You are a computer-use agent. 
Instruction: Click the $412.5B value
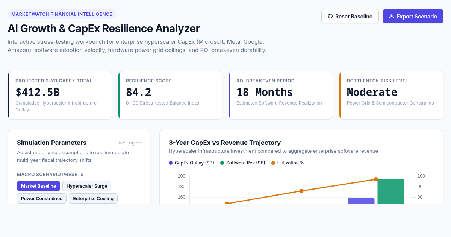click(38, 92)
